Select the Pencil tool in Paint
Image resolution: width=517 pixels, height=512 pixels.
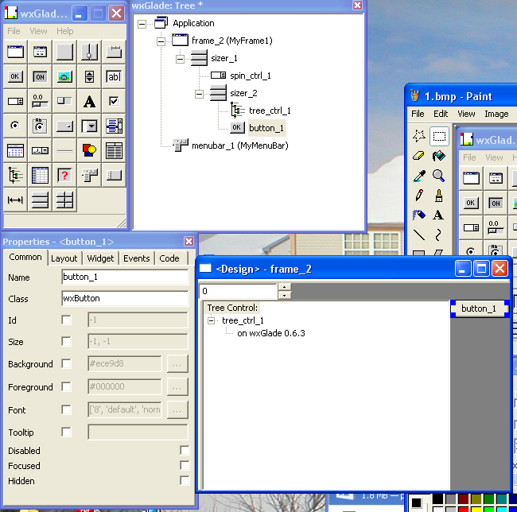click(419, 196)
